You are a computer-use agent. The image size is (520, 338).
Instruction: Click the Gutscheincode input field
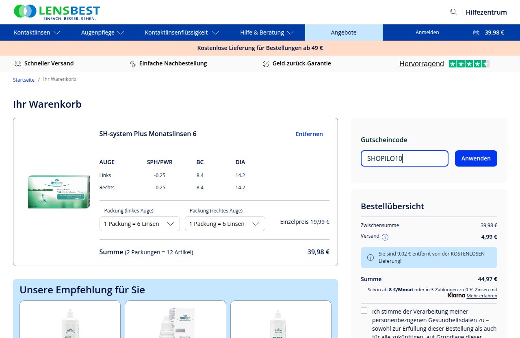[x=405, y=158]
